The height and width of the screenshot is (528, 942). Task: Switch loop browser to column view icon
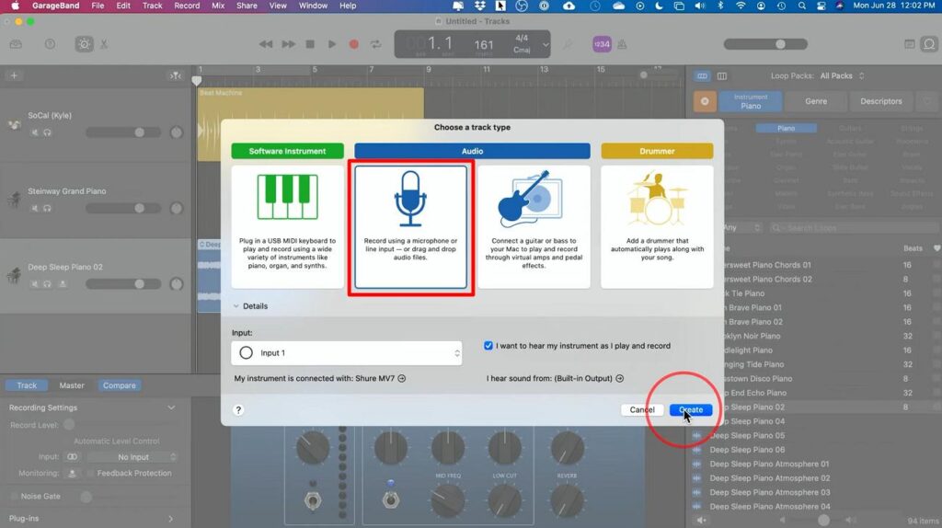tap(721, 75)
